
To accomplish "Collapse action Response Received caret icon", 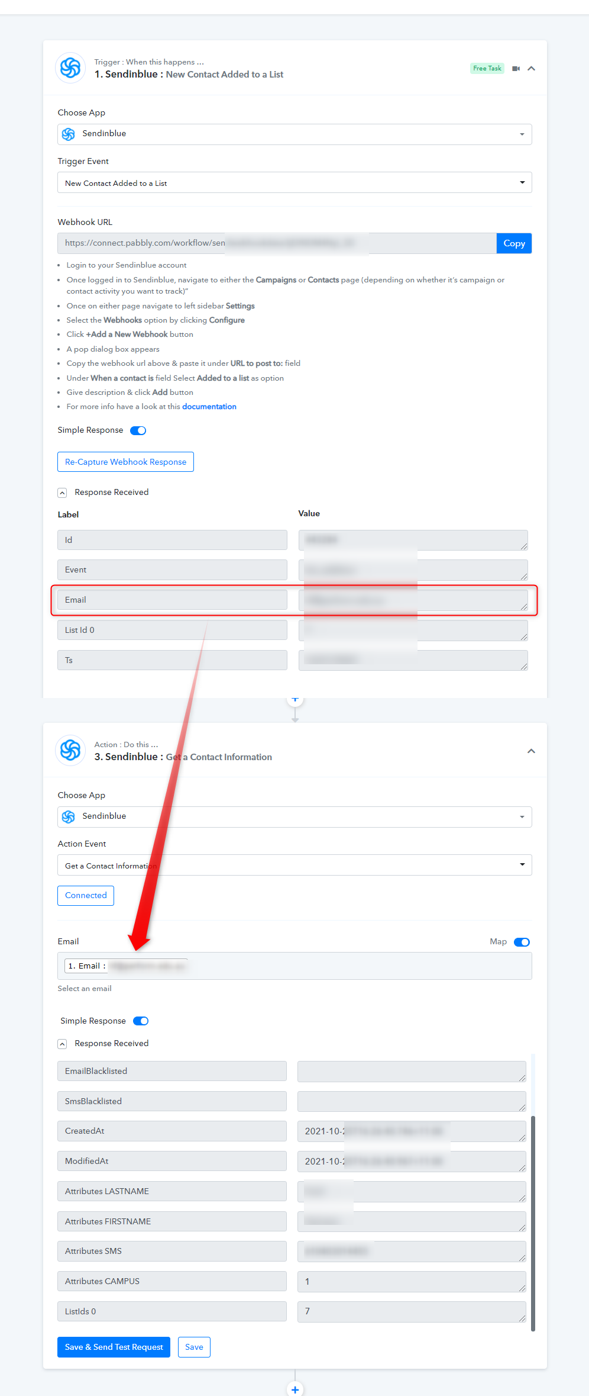I will (62, 1044).
